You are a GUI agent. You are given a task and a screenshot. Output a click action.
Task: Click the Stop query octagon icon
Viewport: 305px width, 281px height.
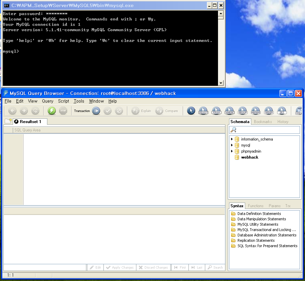click(x=63, y=111)
